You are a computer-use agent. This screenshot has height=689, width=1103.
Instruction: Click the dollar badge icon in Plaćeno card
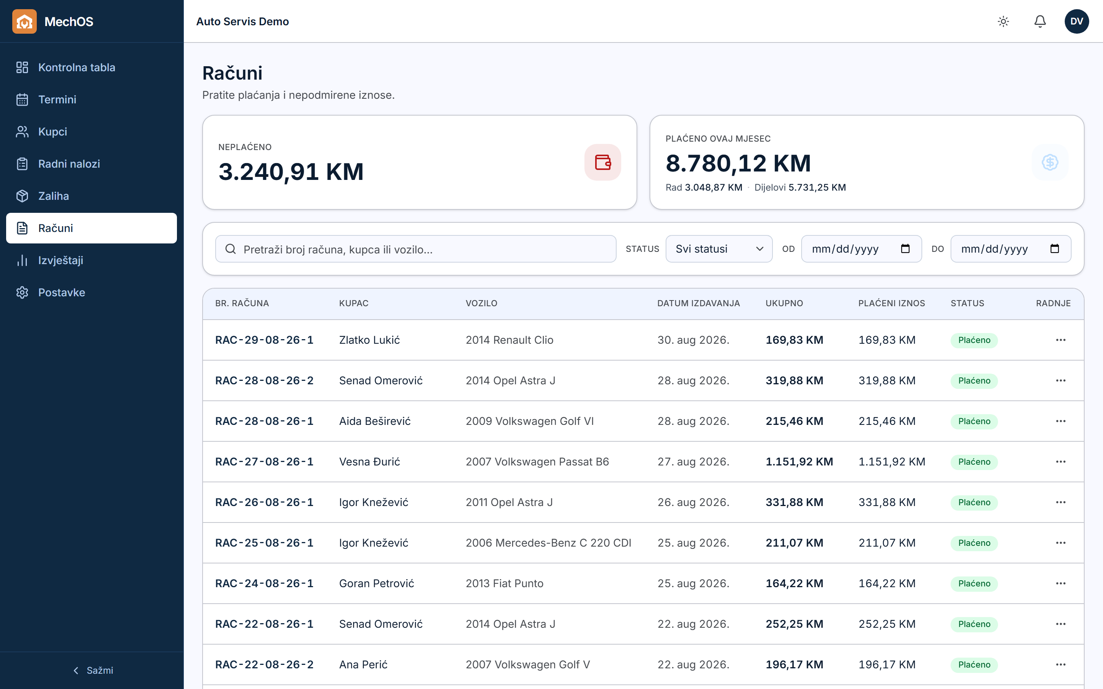click(1050, 162)
